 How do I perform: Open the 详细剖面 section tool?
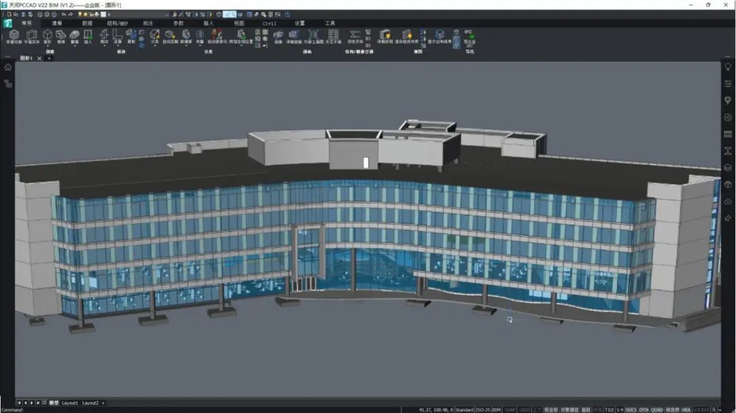click(x=294, y=37)
